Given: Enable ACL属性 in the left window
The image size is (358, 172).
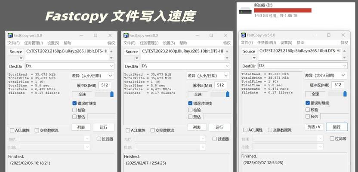Looking at the screenshot, I should coord(12,130).
